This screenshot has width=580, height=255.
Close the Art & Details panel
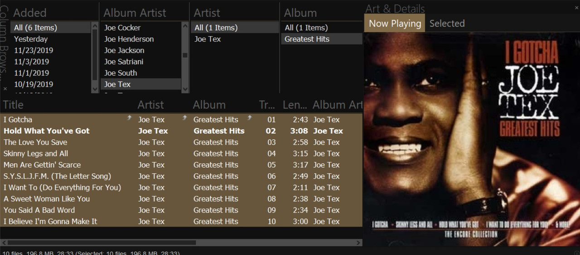pos(576,7)
